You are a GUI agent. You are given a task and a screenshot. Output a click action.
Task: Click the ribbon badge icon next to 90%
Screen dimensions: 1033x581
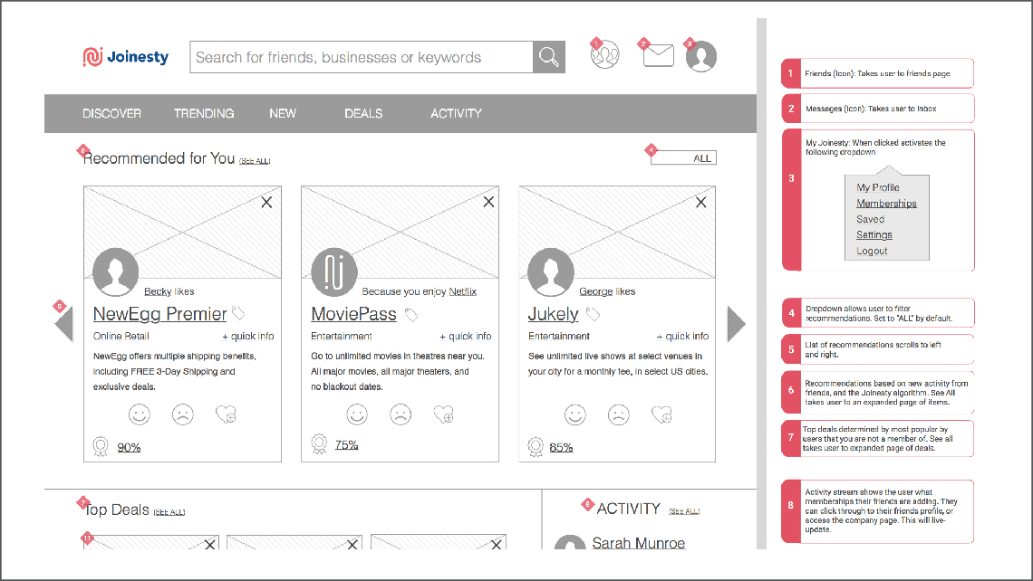[101, 447]
